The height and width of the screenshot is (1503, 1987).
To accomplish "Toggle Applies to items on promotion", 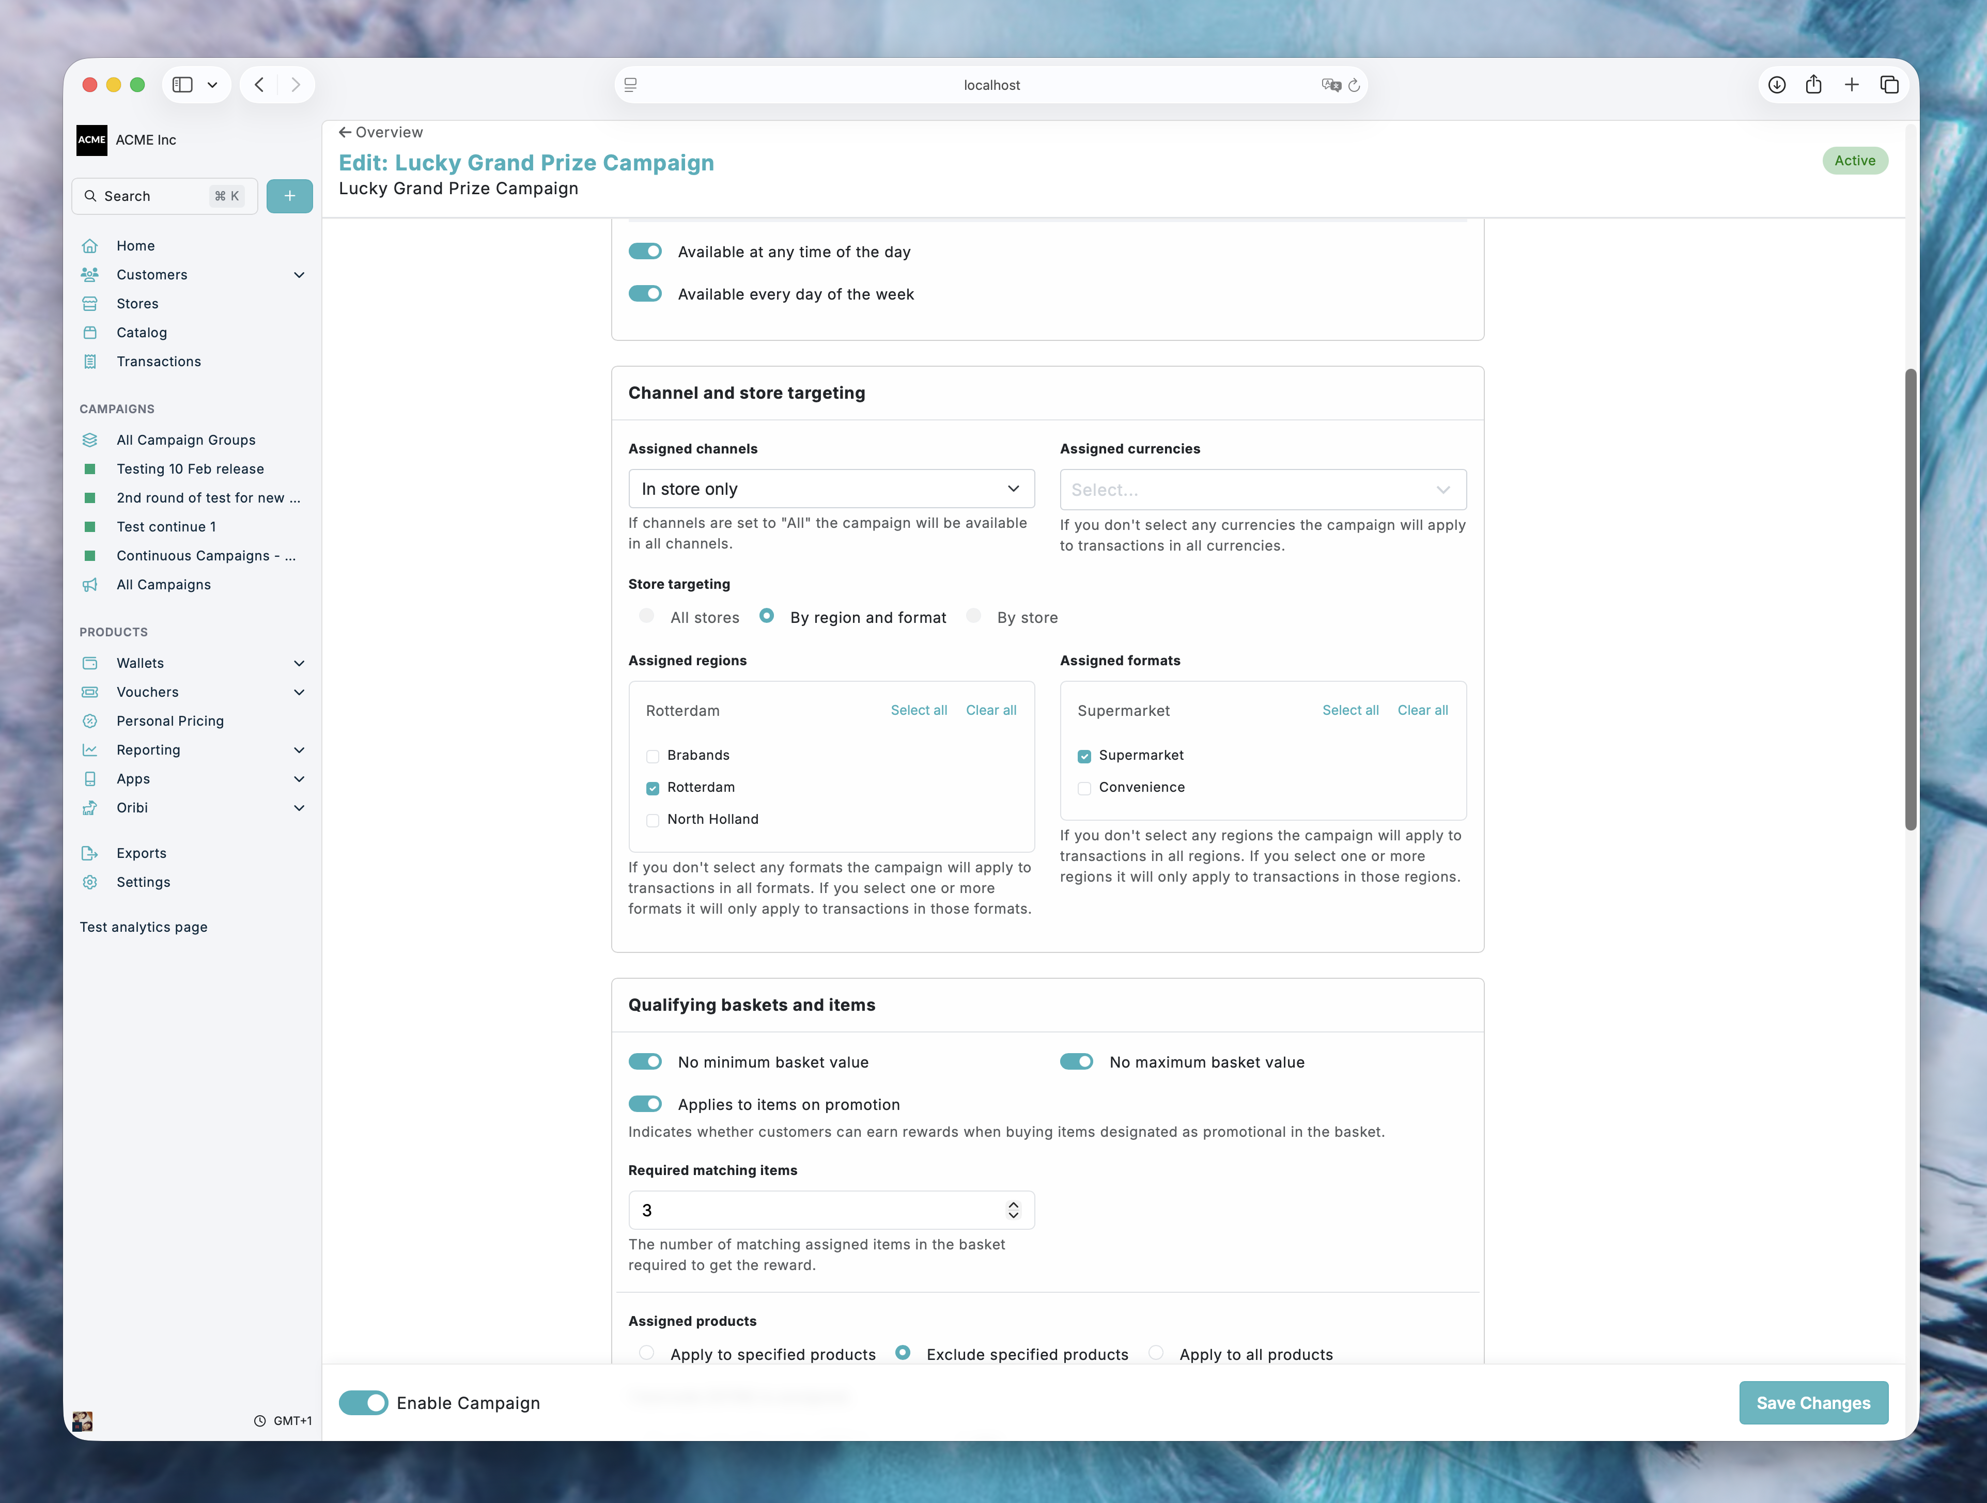I will click(x=645, y=1103).
